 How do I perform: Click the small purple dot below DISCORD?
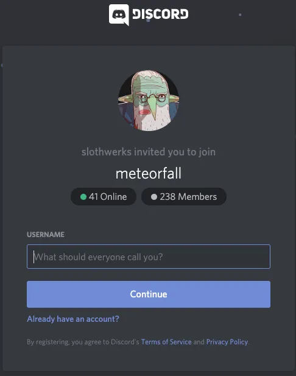click(148, 20)
